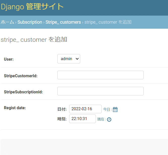168x155 pixels.
Task: Click the StripeSubscriptionId input field
Action: (100, 91)
